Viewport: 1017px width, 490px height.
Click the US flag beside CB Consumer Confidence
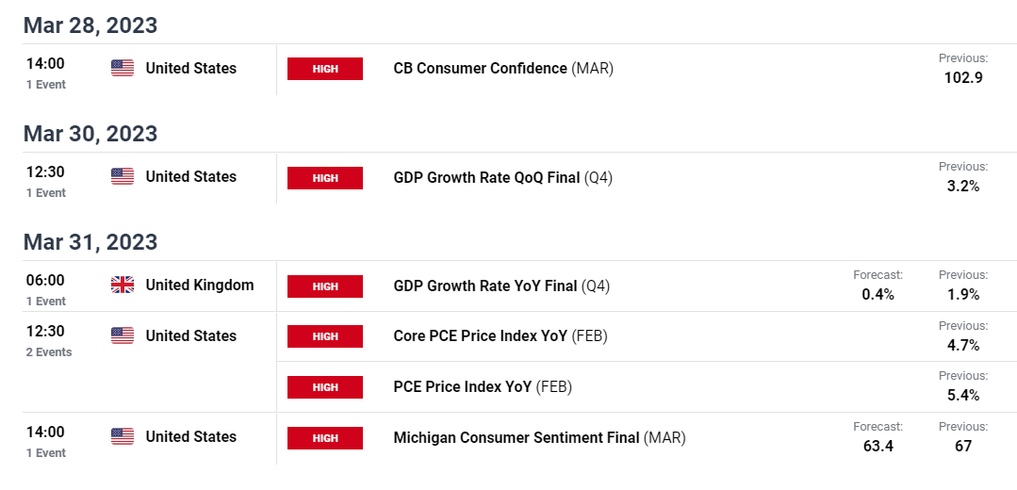122,68
